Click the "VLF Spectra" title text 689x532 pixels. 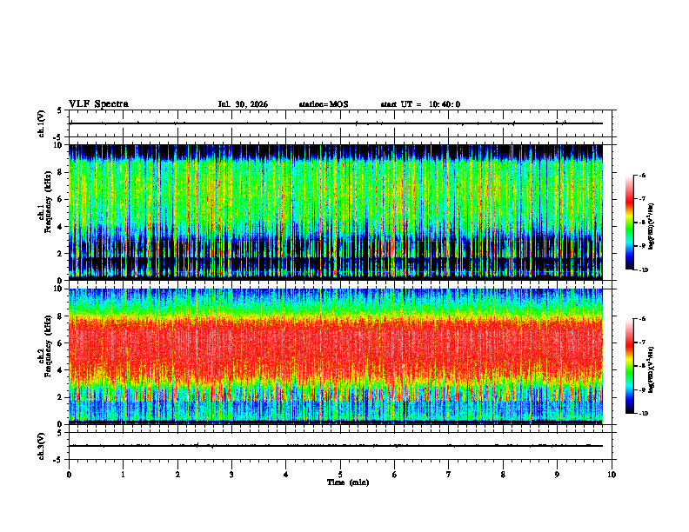coord(98,104)
